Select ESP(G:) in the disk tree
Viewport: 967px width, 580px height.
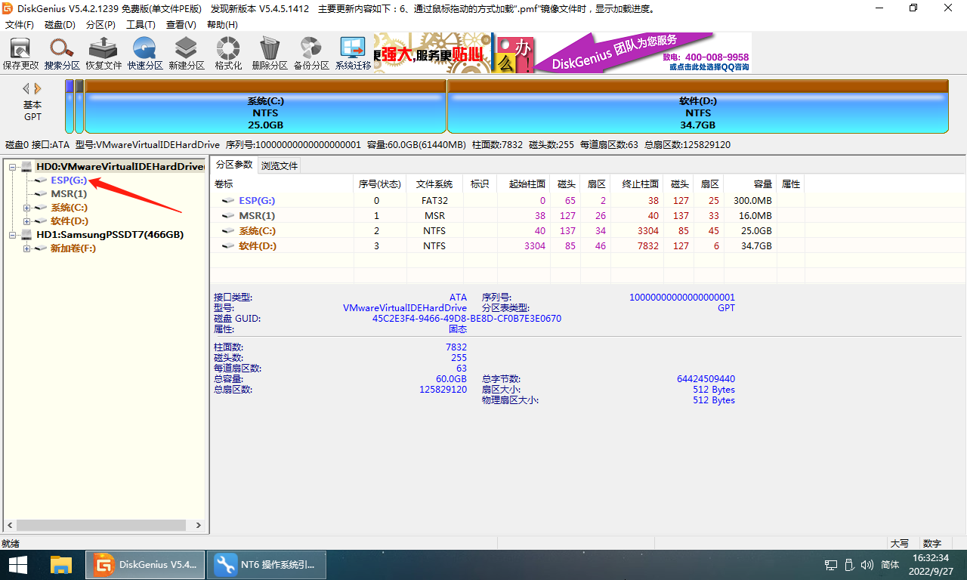(69, 180)
